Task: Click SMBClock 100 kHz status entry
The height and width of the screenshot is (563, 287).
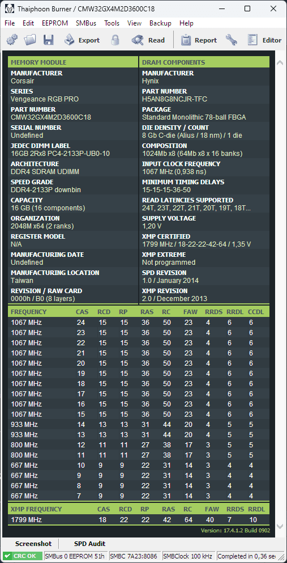Action: [x=189, y=556]
